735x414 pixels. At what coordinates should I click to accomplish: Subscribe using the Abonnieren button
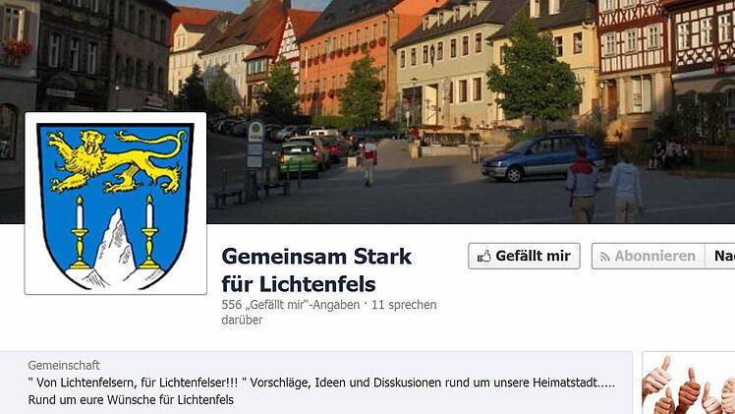pyautogui.click(x=649, y=256)
